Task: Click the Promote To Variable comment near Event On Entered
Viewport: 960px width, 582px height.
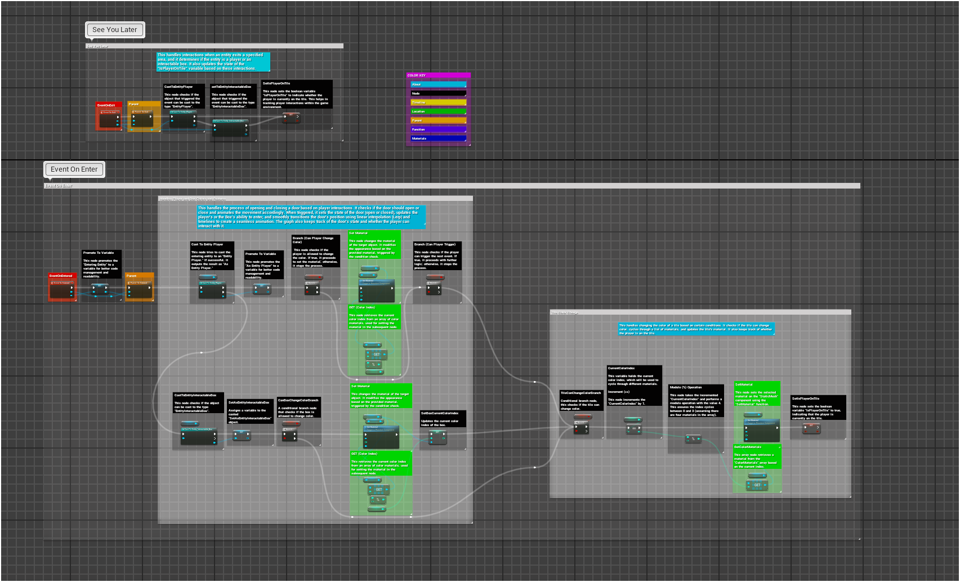Action: [x=101, y=264]
